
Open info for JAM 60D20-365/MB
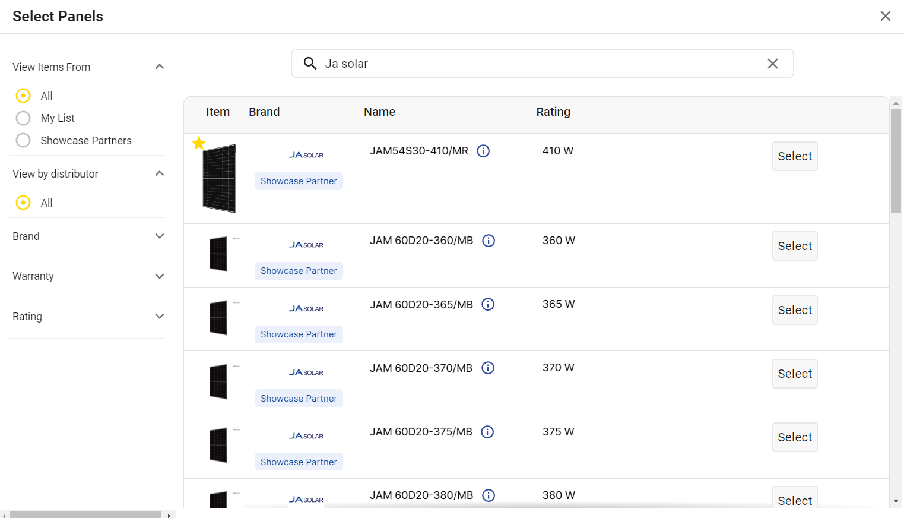pos(488,304)
